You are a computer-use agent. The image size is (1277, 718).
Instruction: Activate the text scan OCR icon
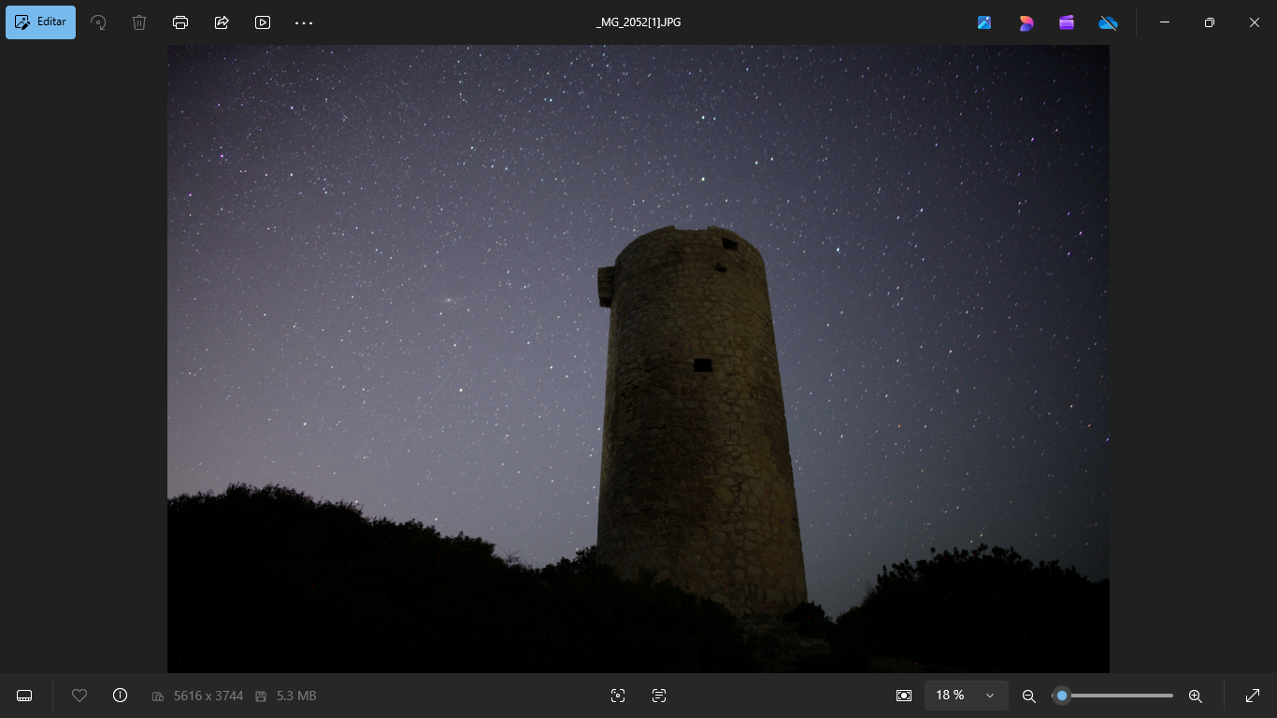pyautogui.click(x=659, y=696)
